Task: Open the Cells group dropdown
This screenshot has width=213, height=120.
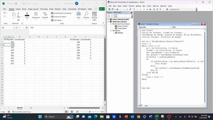Action: [79, 16]
